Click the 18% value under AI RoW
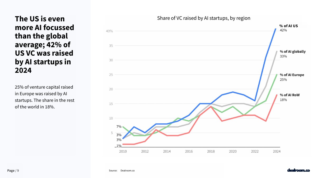Viewport: 317px width, 178px height. (283, 100)
